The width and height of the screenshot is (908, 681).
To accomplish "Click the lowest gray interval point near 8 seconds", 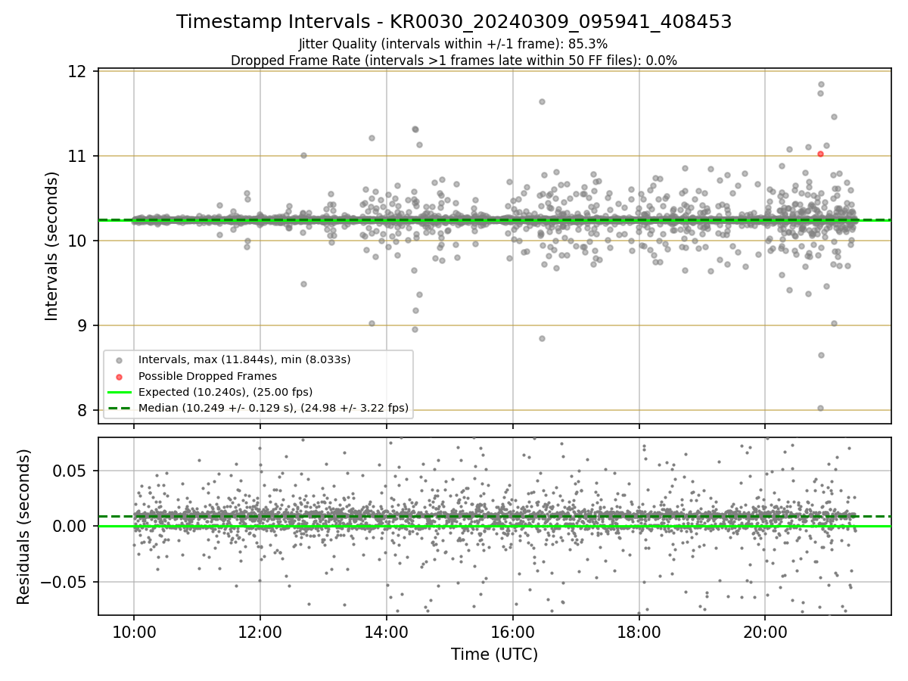I will point(820,408).
